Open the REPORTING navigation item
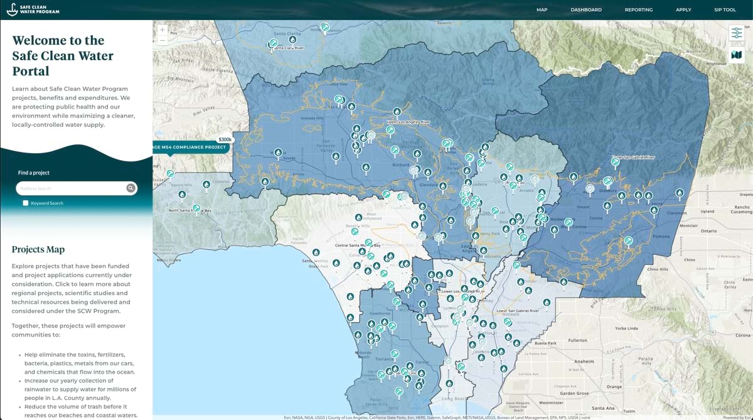Screen dimensions: 753x420 click(x=639, y=9)
